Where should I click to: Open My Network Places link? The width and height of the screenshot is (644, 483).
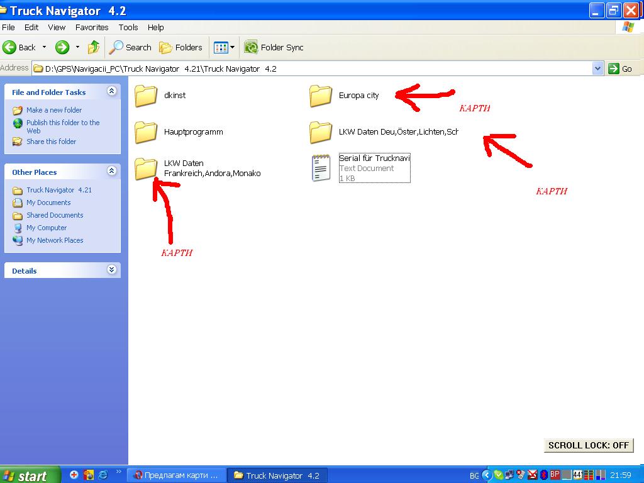tap(55, 240)
